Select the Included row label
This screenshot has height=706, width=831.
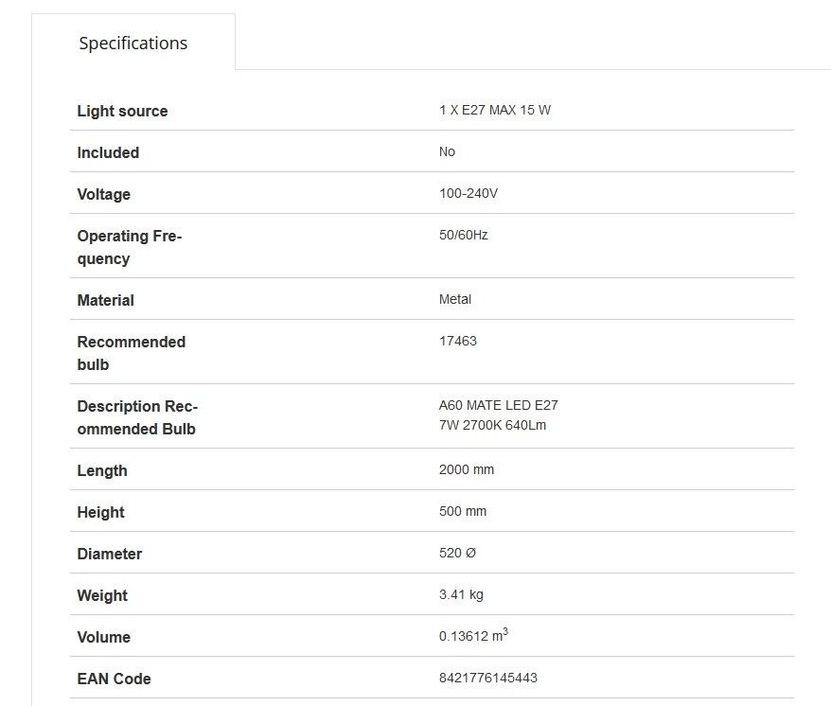(108, 152)
